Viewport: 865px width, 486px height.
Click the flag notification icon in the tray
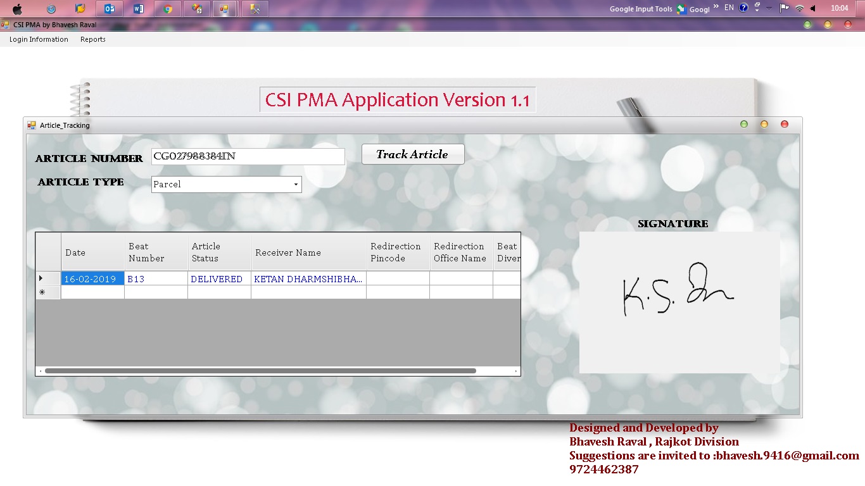tap(784, 8)
